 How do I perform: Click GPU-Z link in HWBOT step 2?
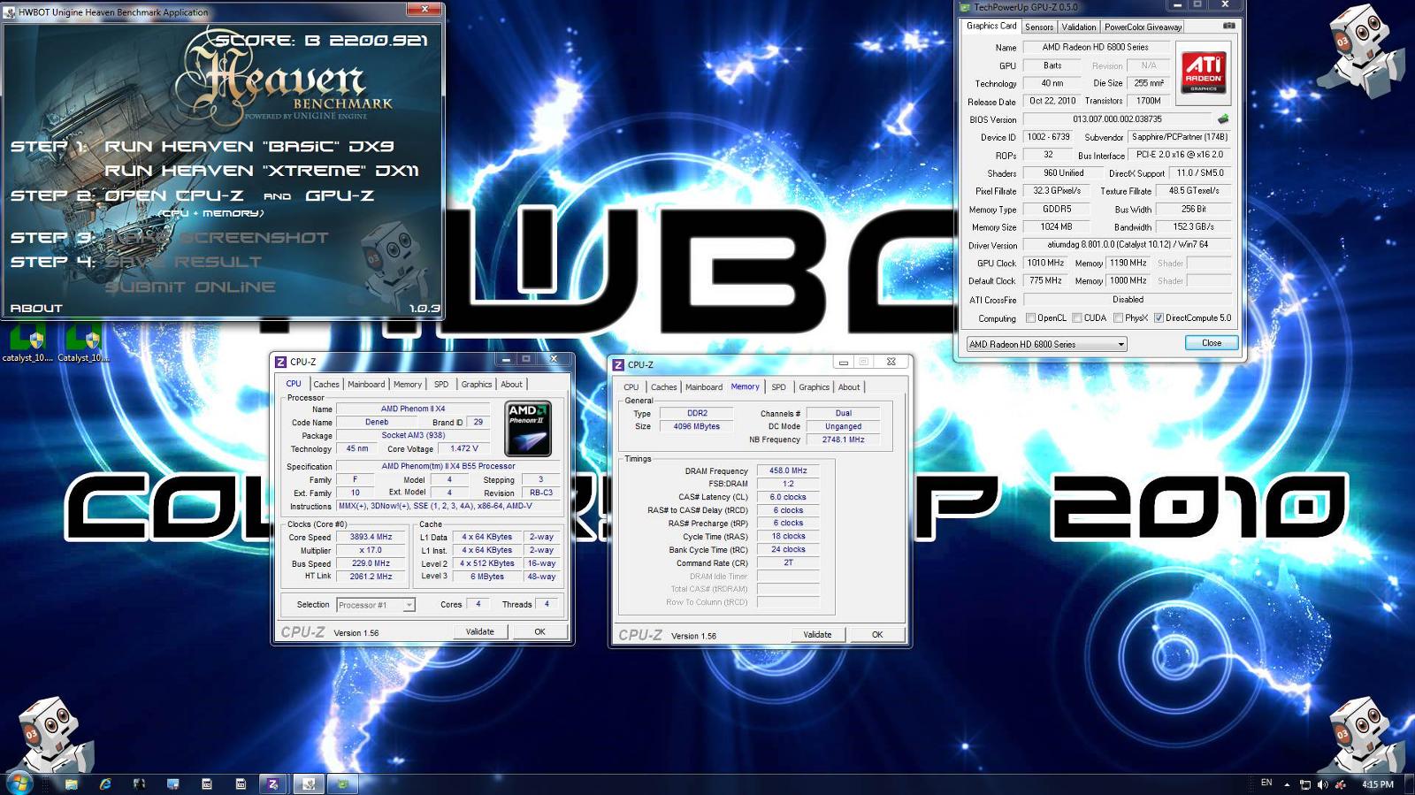coord(340,195)
